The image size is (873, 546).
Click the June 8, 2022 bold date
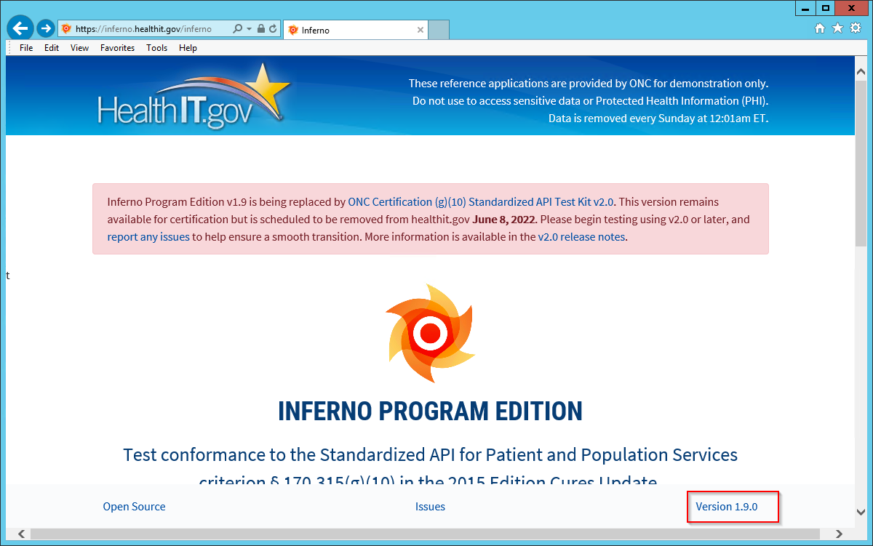tap(503, 220)
